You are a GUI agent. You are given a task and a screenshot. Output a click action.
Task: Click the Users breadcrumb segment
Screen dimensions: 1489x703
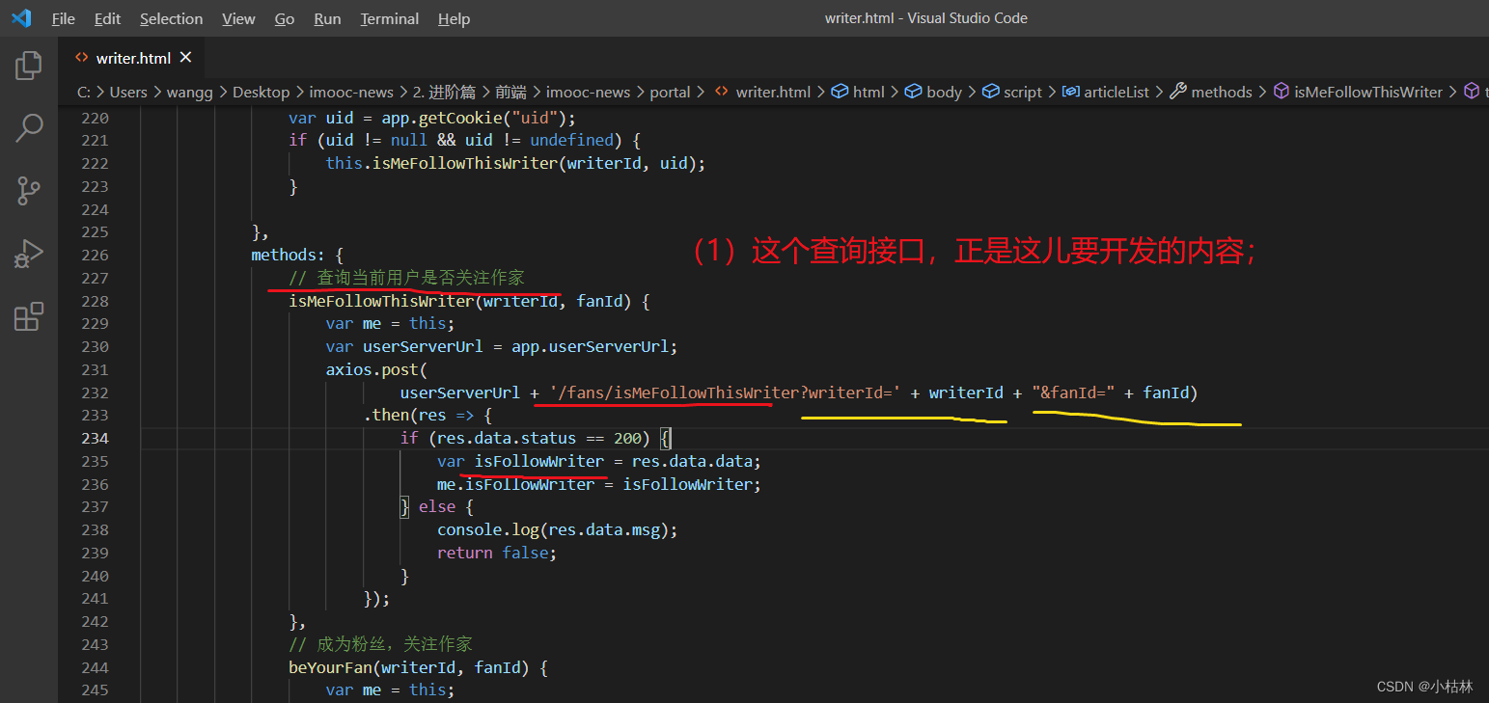click(x=128, y=92)
